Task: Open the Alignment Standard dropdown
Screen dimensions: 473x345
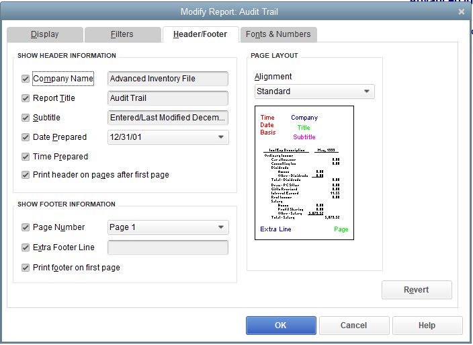Action: (314, 91)
